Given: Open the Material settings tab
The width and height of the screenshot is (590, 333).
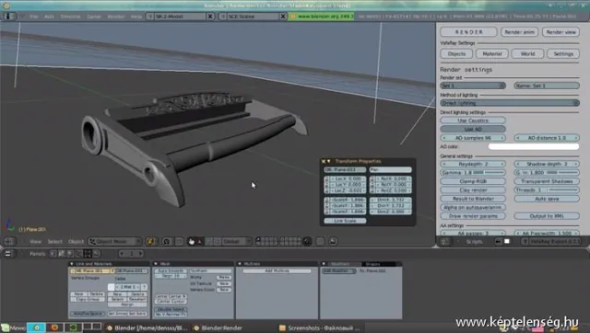Looking at the screenshot, I should pos(491,53).
